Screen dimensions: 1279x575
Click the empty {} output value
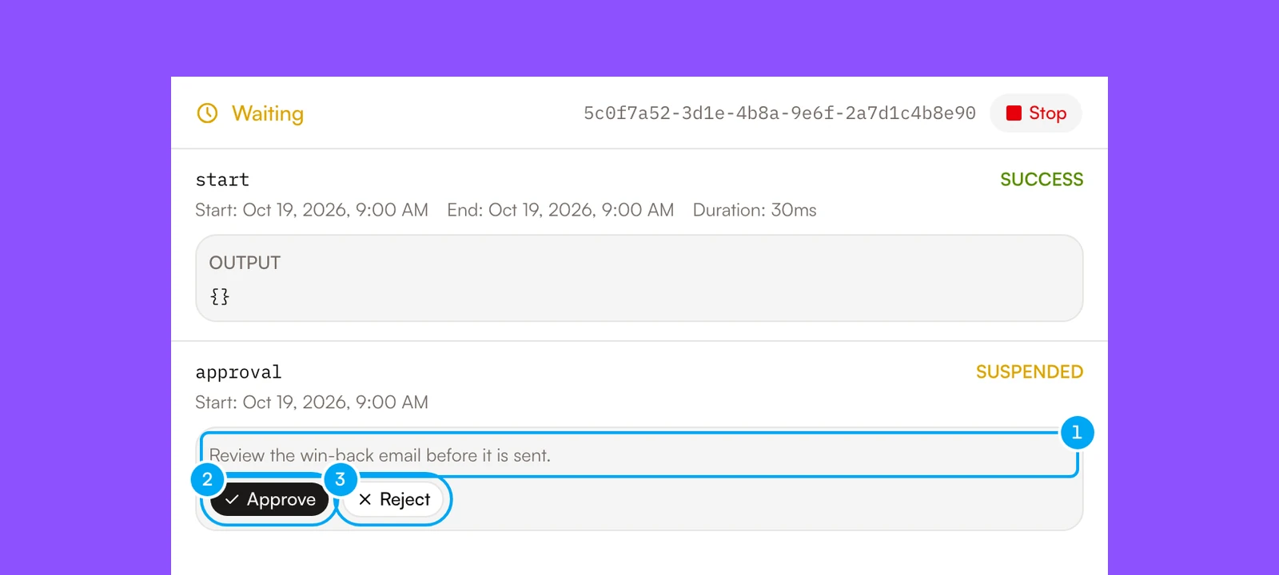pyautogui.click(x=220, y=297)
